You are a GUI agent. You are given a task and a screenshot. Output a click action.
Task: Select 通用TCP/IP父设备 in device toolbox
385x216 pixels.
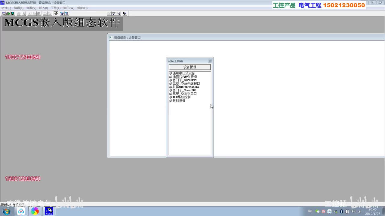coord(183,77)
